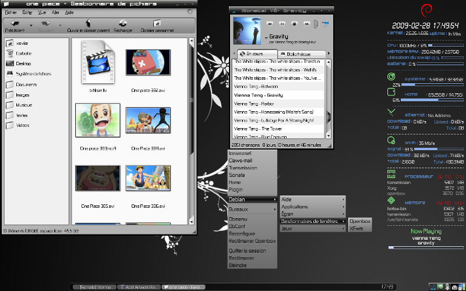The height and width of the screenshot is (291, 466).
Task: Open Système de fichiers in the sidebar
Action: tap(29, 74)
